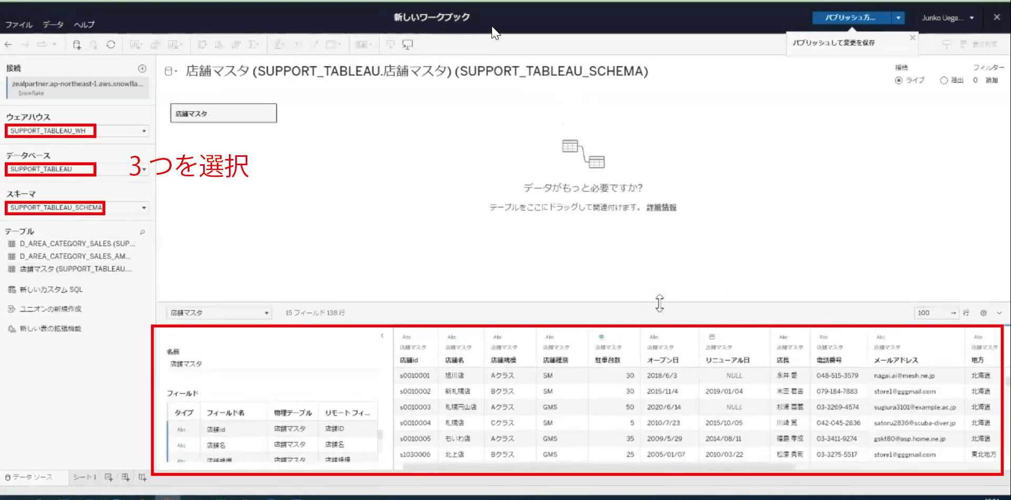Click the Redo forward arrow in toolbar
Viewport: 1011px width, 500px height.
(25, 45)
